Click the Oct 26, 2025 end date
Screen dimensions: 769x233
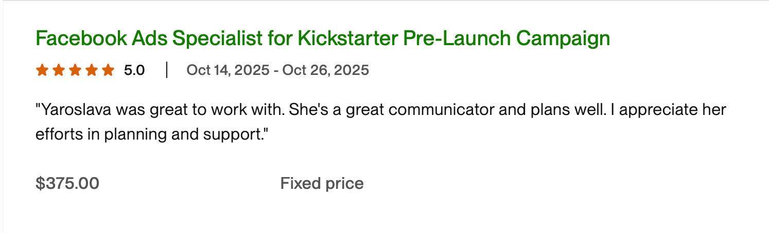[x=326, y=70]
